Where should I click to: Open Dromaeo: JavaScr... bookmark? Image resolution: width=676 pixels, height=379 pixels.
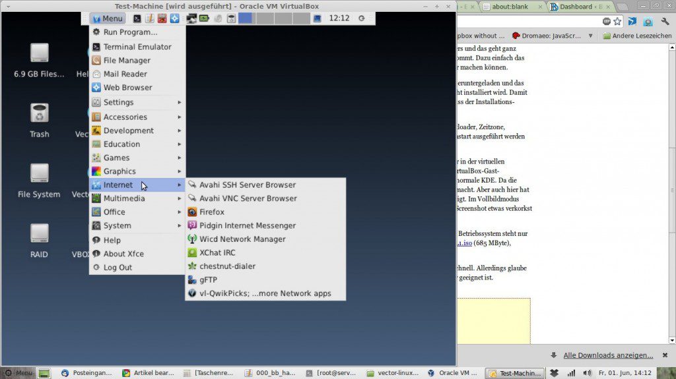[x=546, y=36]
